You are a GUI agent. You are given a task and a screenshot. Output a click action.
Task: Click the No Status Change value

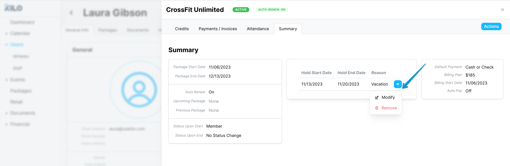pyautogui.click(x=224, y=136)
